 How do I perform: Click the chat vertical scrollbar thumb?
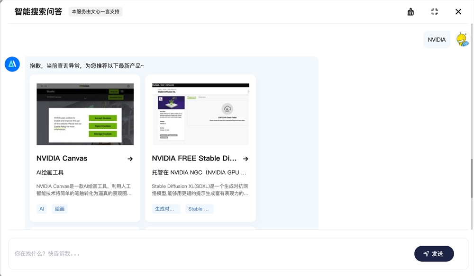(x=472, y=178)
